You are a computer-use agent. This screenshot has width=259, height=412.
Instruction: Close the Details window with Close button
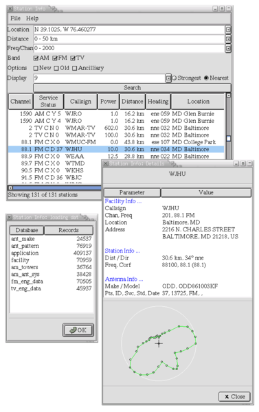coord(234,397)
